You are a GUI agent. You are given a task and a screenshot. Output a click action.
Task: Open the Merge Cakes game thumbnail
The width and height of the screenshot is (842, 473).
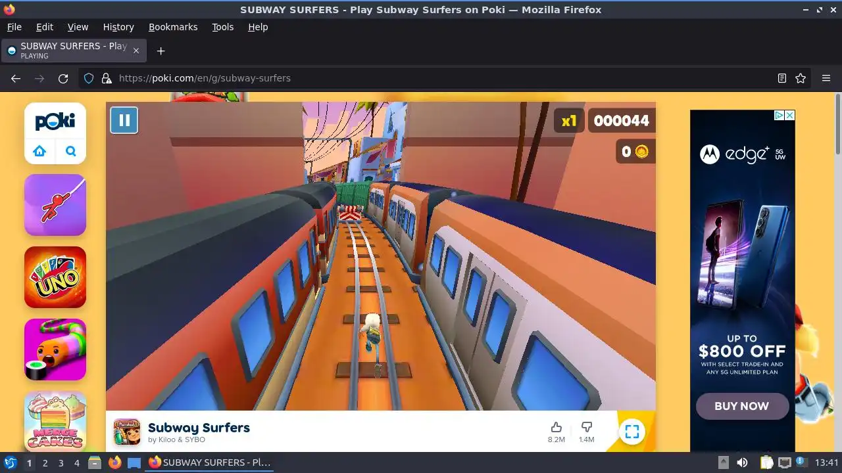55,421
